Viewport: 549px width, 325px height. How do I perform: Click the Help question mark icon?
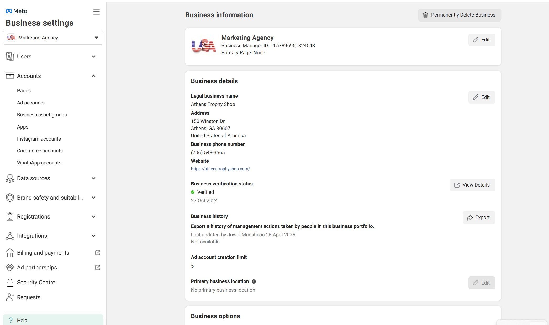click(x=11, y=320)
